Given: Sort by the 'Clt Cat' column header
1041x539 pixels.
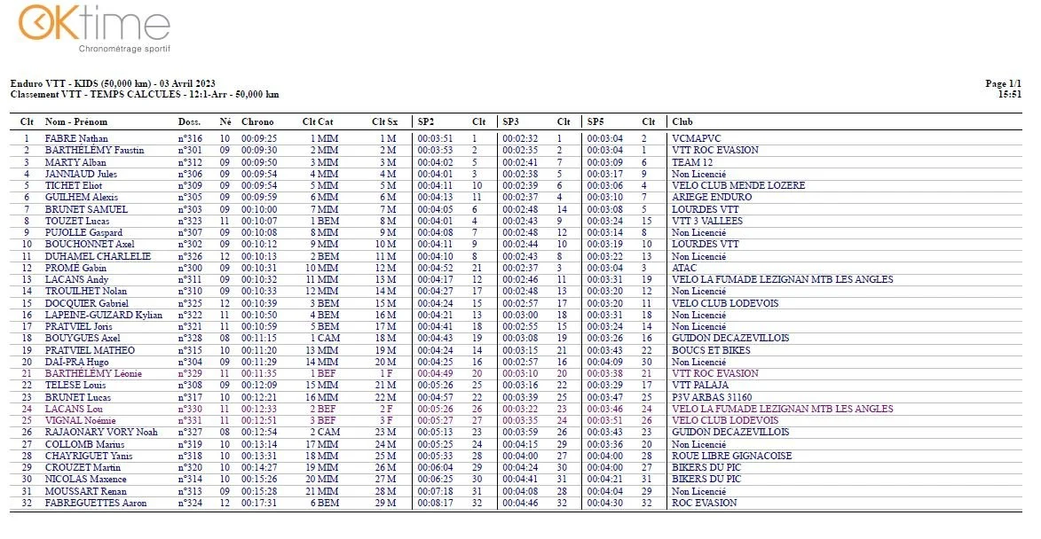Looking at the screenshot, I should [317, 122].
